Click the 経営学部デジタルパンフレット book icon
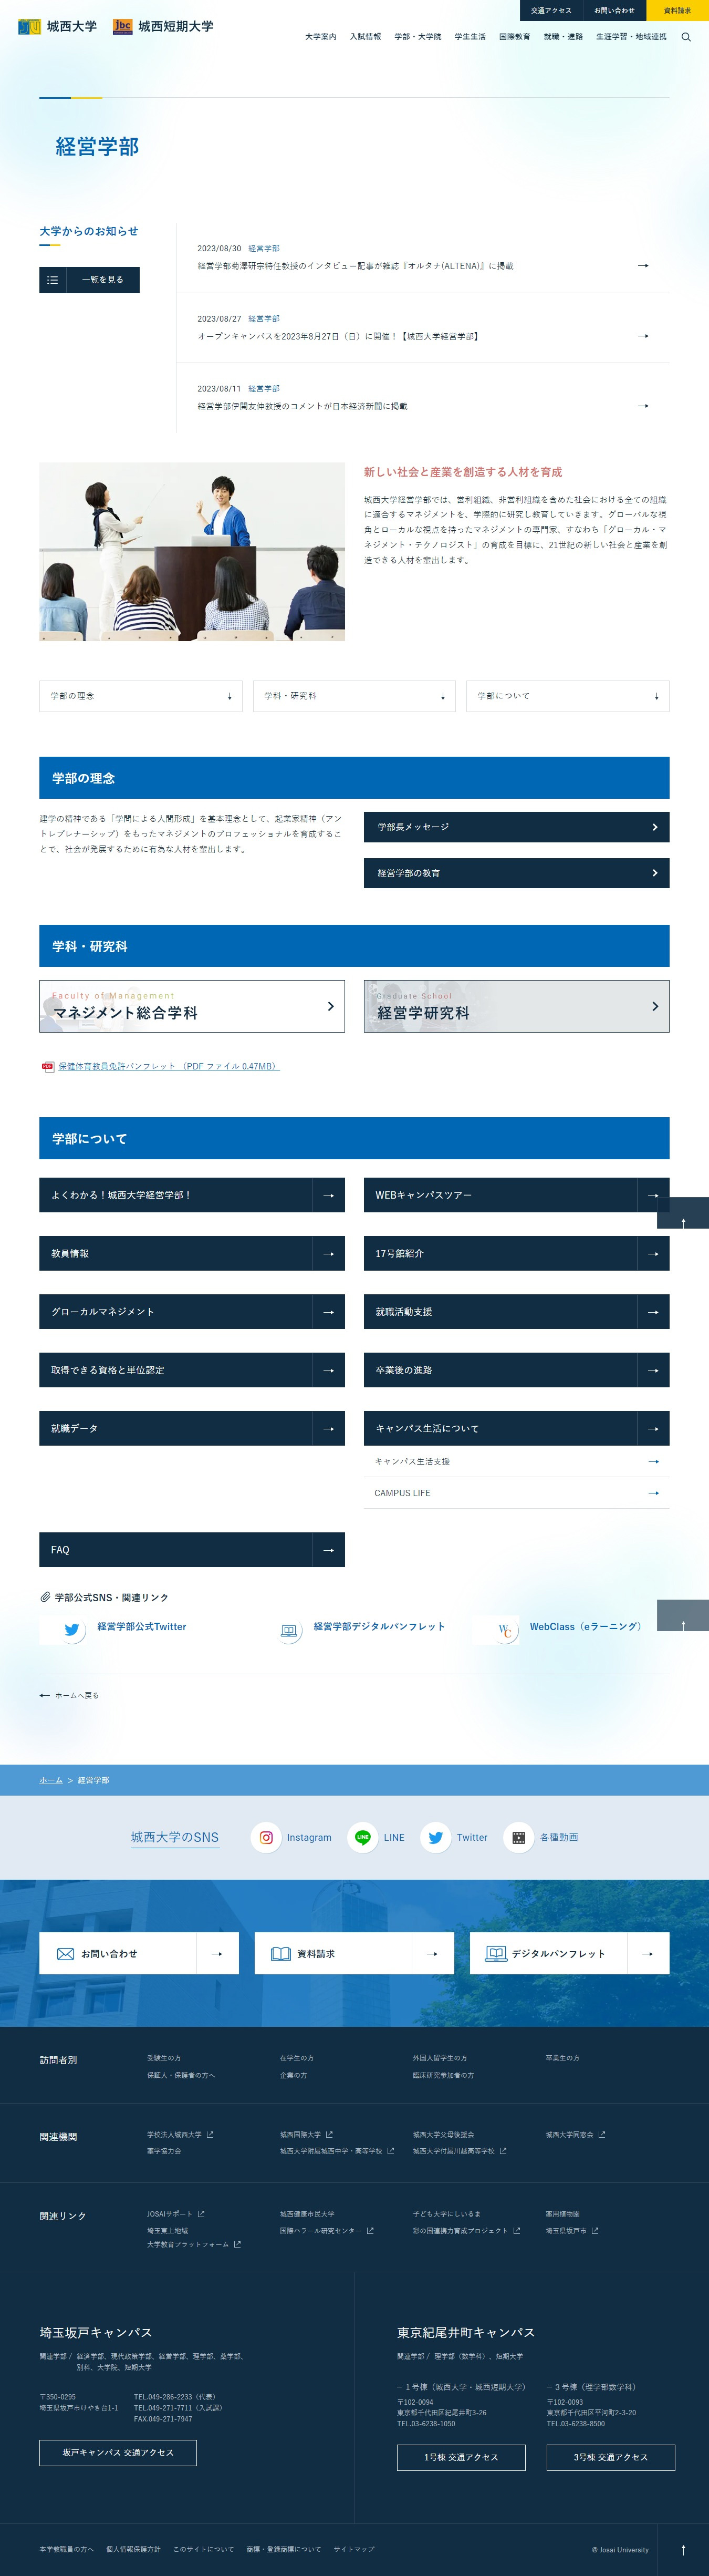The image size is (709, 2576). click(288, 1630)
